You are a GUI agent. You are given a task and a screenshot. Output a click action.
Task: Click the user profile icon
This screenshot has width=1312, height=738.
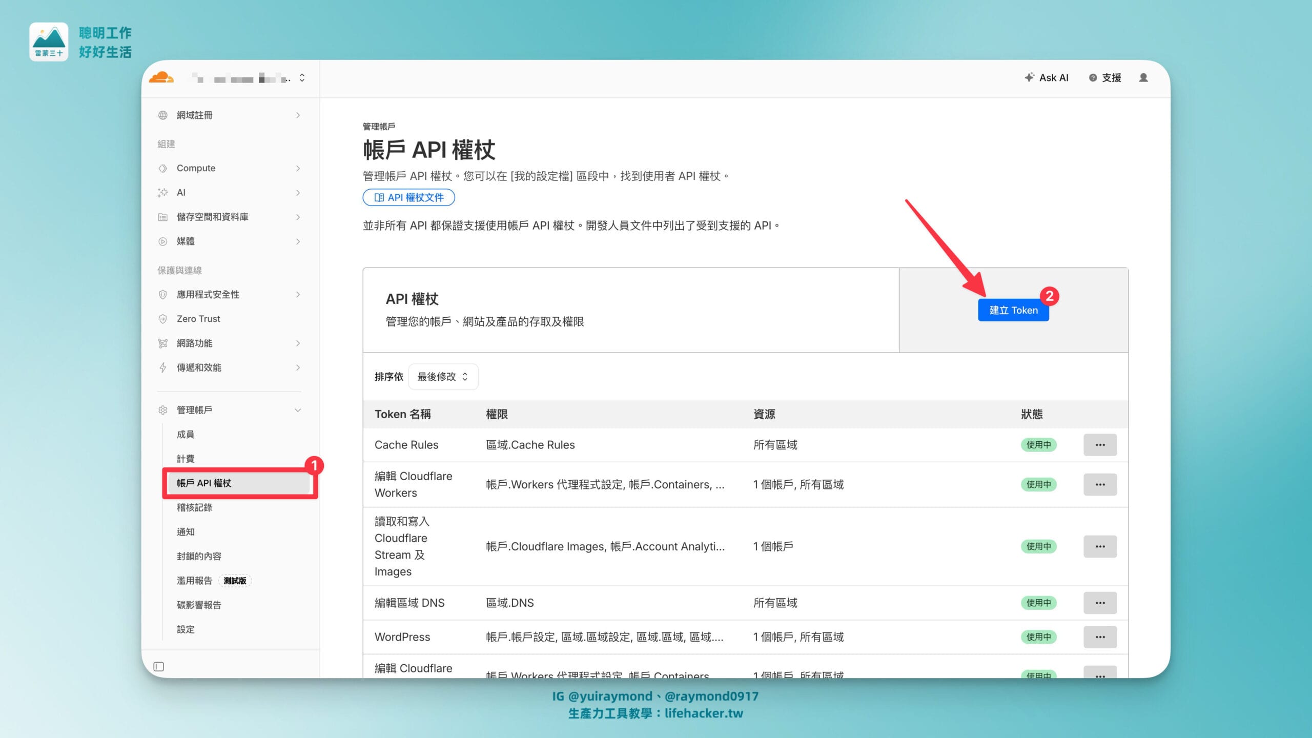point(1143,78)
